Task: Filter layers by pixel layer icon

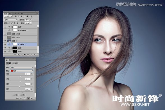Action: 16,16
